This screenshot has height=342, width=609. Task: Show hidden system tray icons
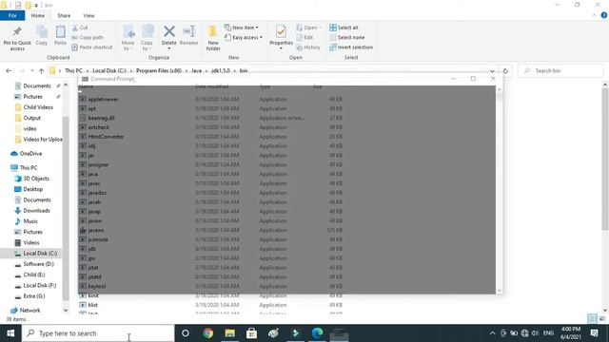(x=493, y=333)
